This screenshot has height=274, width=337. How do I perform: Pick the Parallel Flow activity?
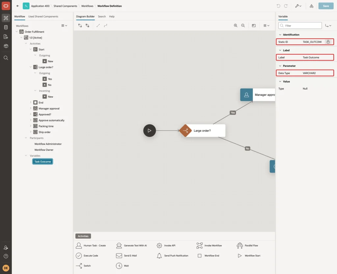(x=247, y=245)
